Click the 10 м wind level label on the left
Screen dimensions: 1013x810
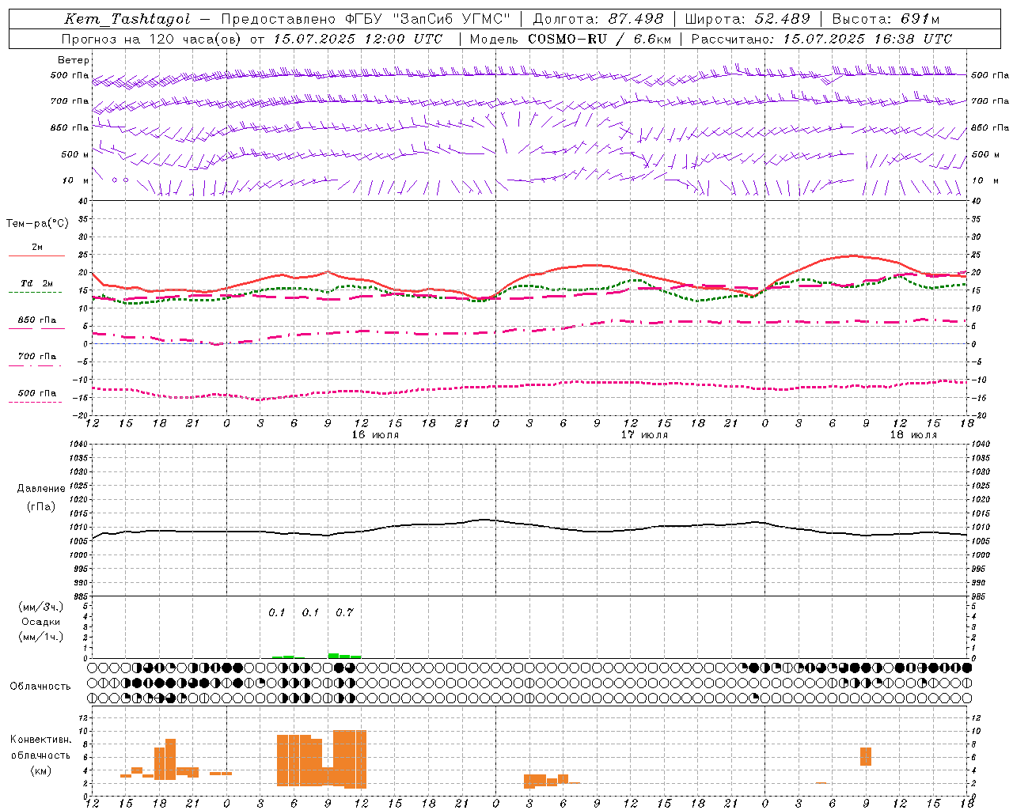tap(76, 180)
